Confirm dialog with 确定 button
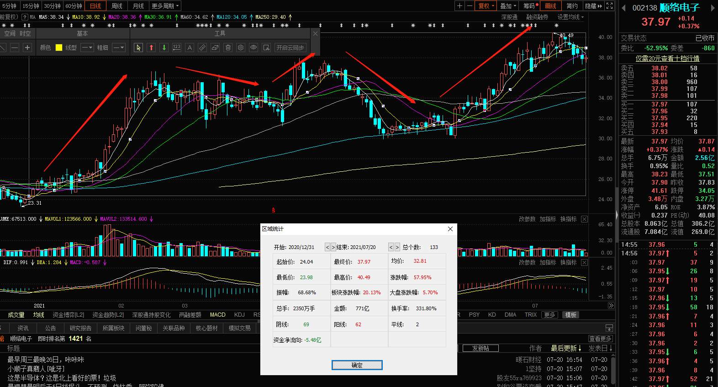This screenshot has width=718, height=387. coord(357,365)
